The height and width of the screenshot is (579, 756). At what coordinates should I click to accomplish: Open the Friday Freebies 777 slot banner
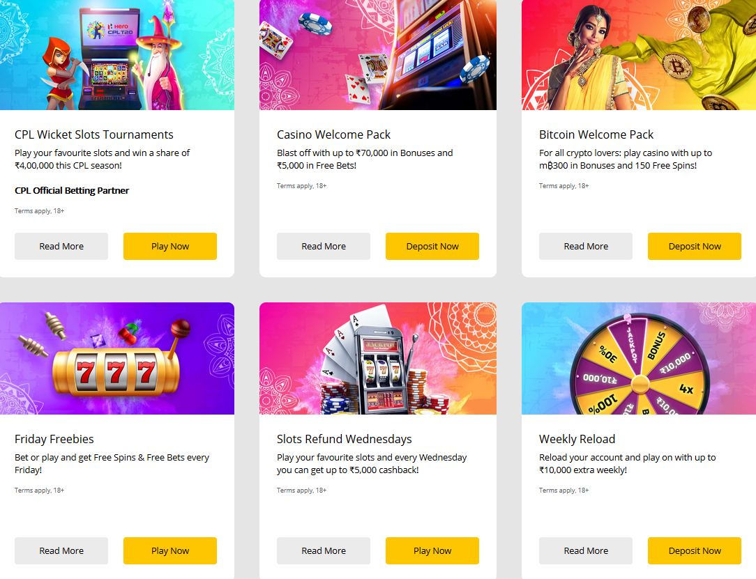click(117, 358)
